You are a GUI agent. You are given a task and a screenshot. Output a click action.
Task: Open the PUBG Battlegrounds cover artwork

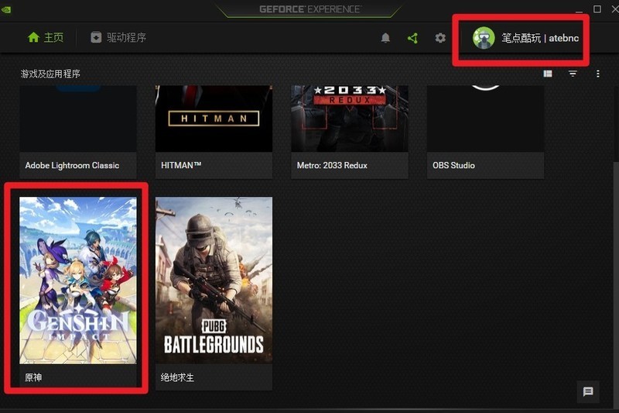(214, 280)
